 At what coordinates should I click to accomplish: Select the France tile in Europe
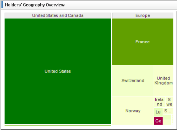142,42
